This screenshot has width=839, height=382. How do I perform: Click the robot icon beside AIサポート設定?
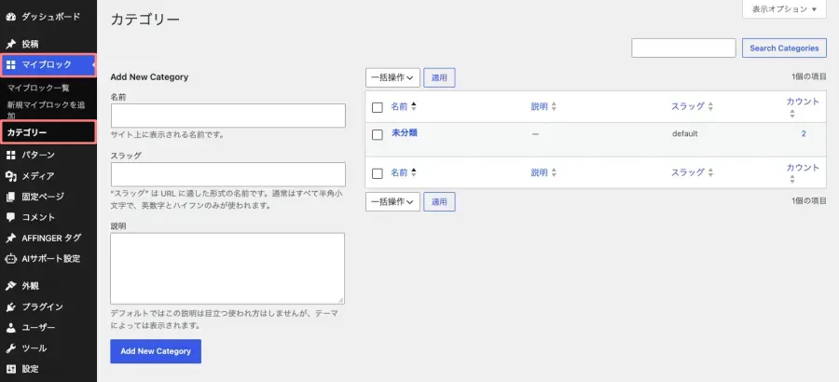(x=10, y=258)
